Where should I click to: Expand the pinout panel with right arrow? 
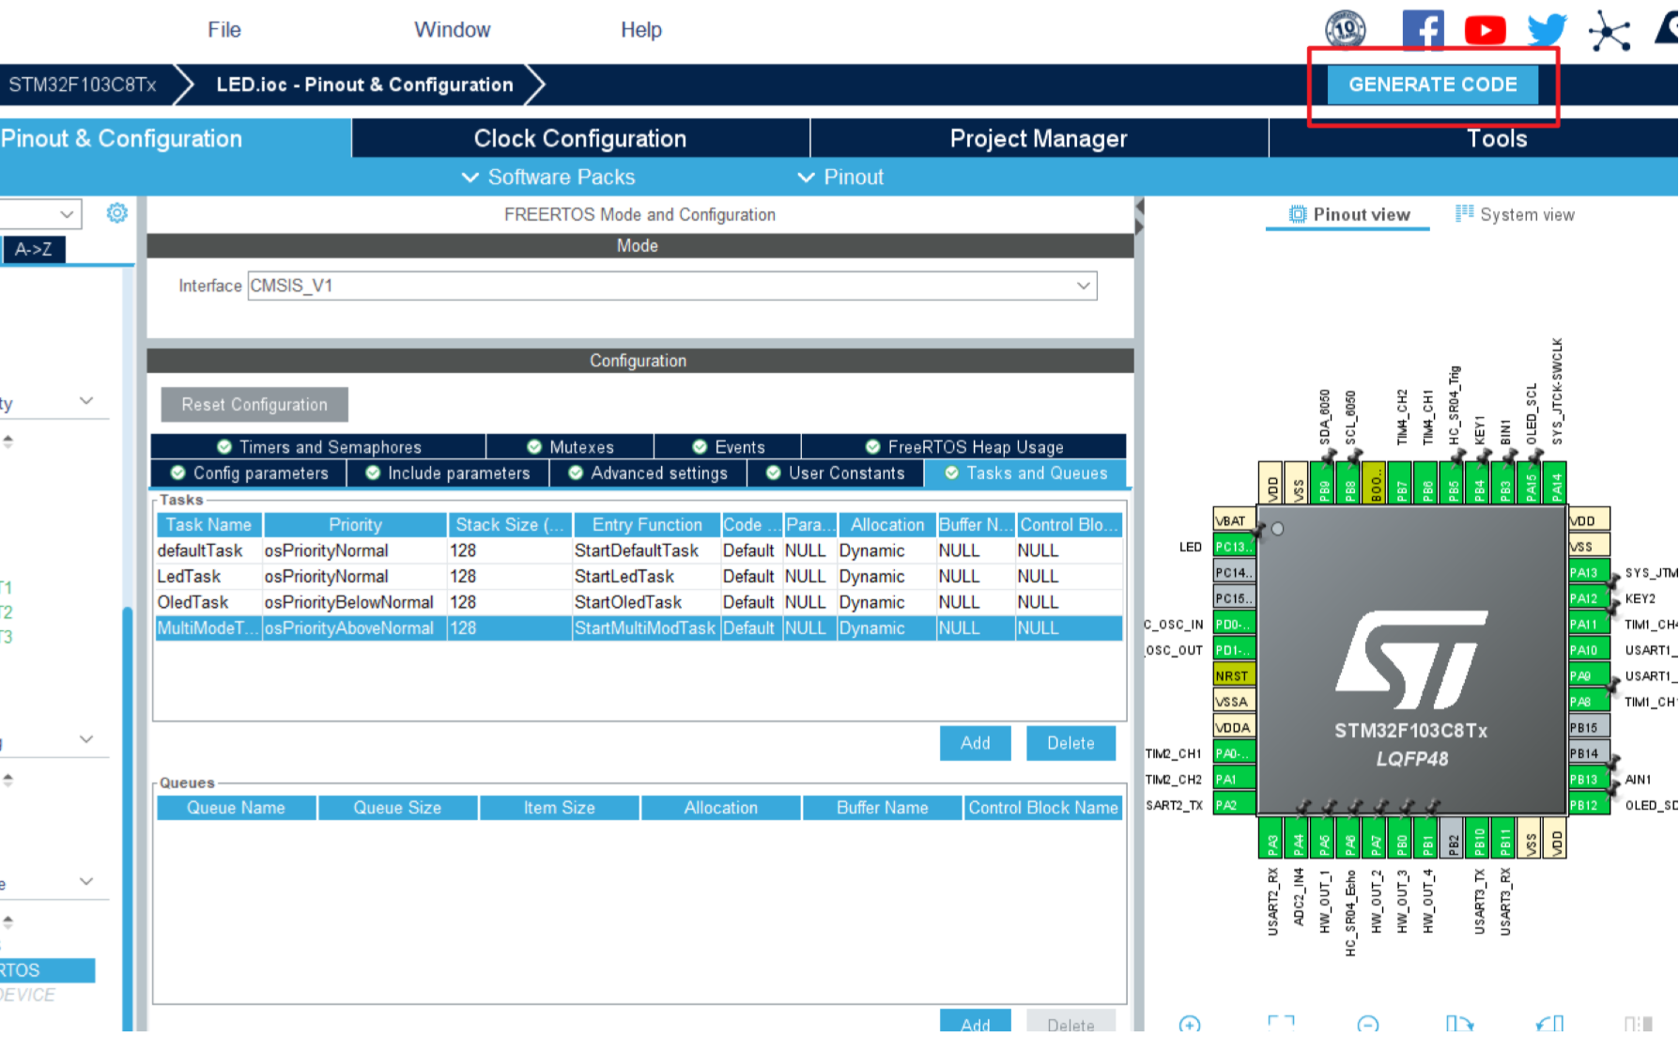point(1140,226)
